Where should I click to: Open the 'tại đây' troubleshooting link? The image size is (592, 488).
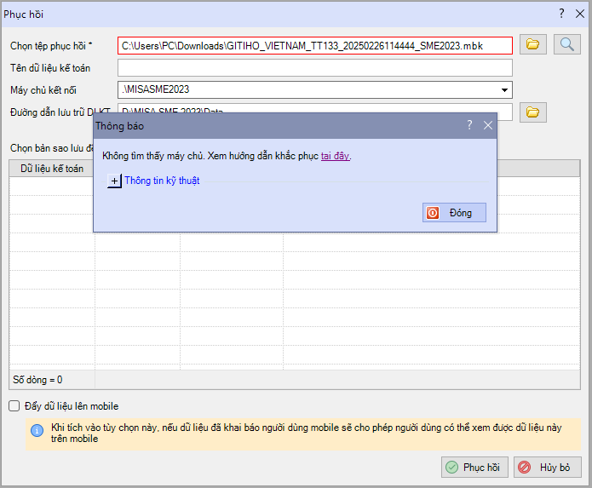[336, 156]
